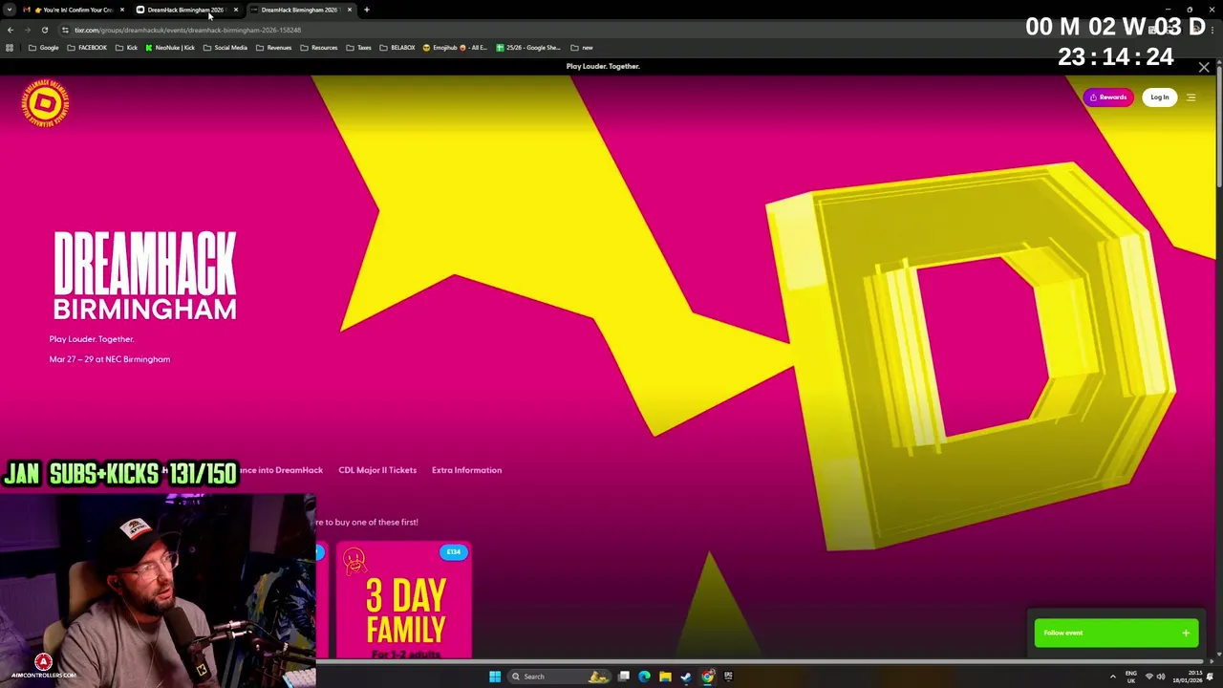Open the 25/26 Google Sheets bookmark
The width and height of the screenshot is (1223, 688).
tap(528, 48)
